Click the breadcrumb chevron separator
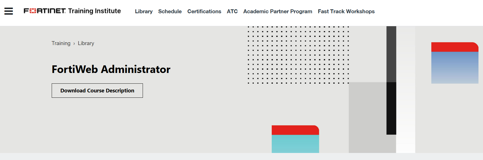This screenshot has height=160, width=483. 74,43
